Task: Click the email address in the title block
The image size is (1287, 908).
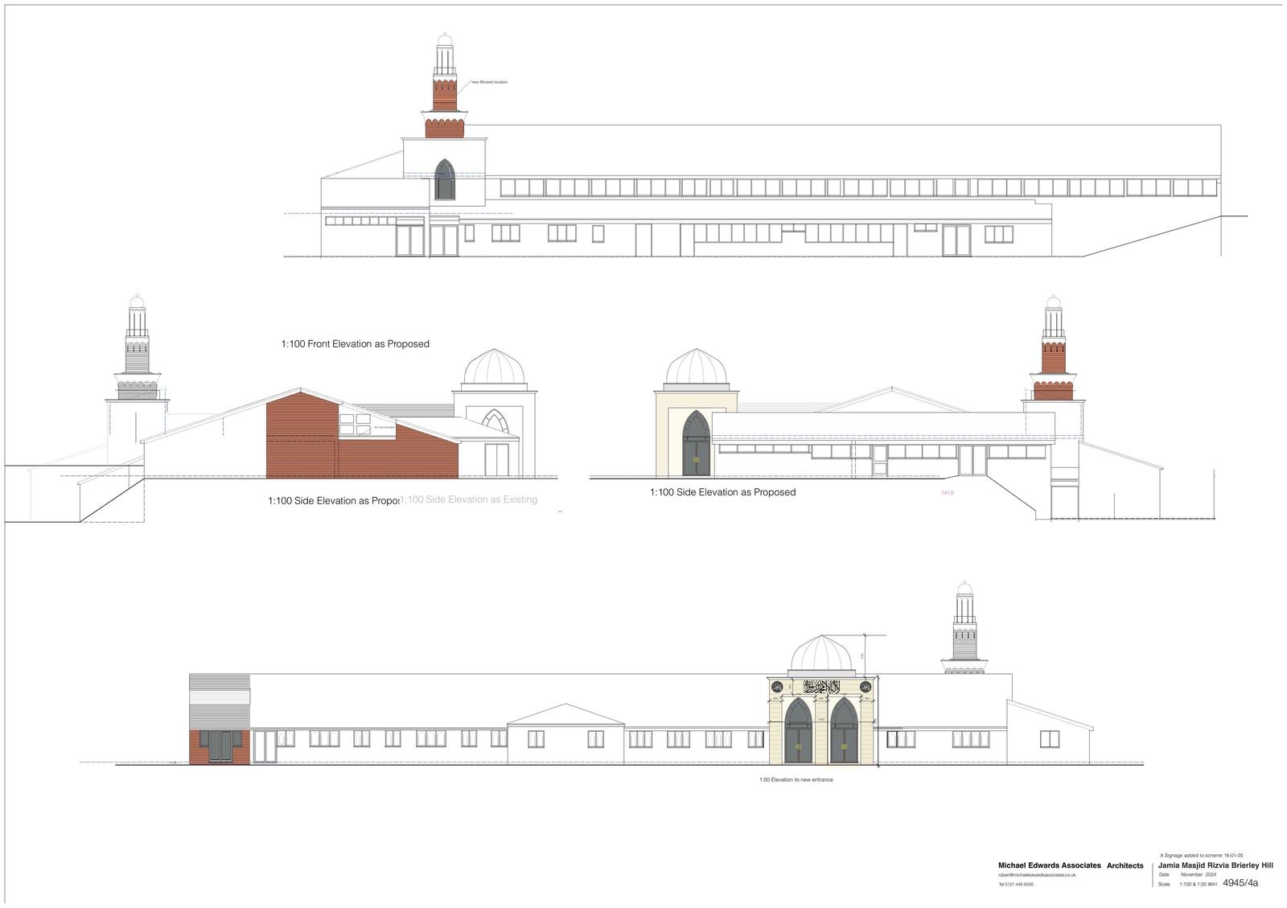Action: [x=1037, y=874]
